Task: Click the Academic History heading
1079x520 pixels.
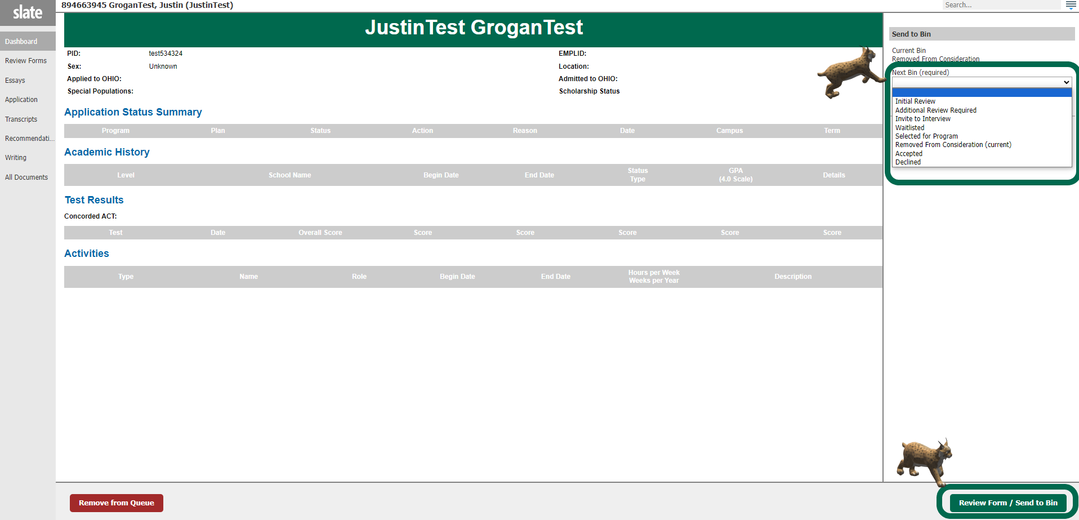Action: (107, 152)
